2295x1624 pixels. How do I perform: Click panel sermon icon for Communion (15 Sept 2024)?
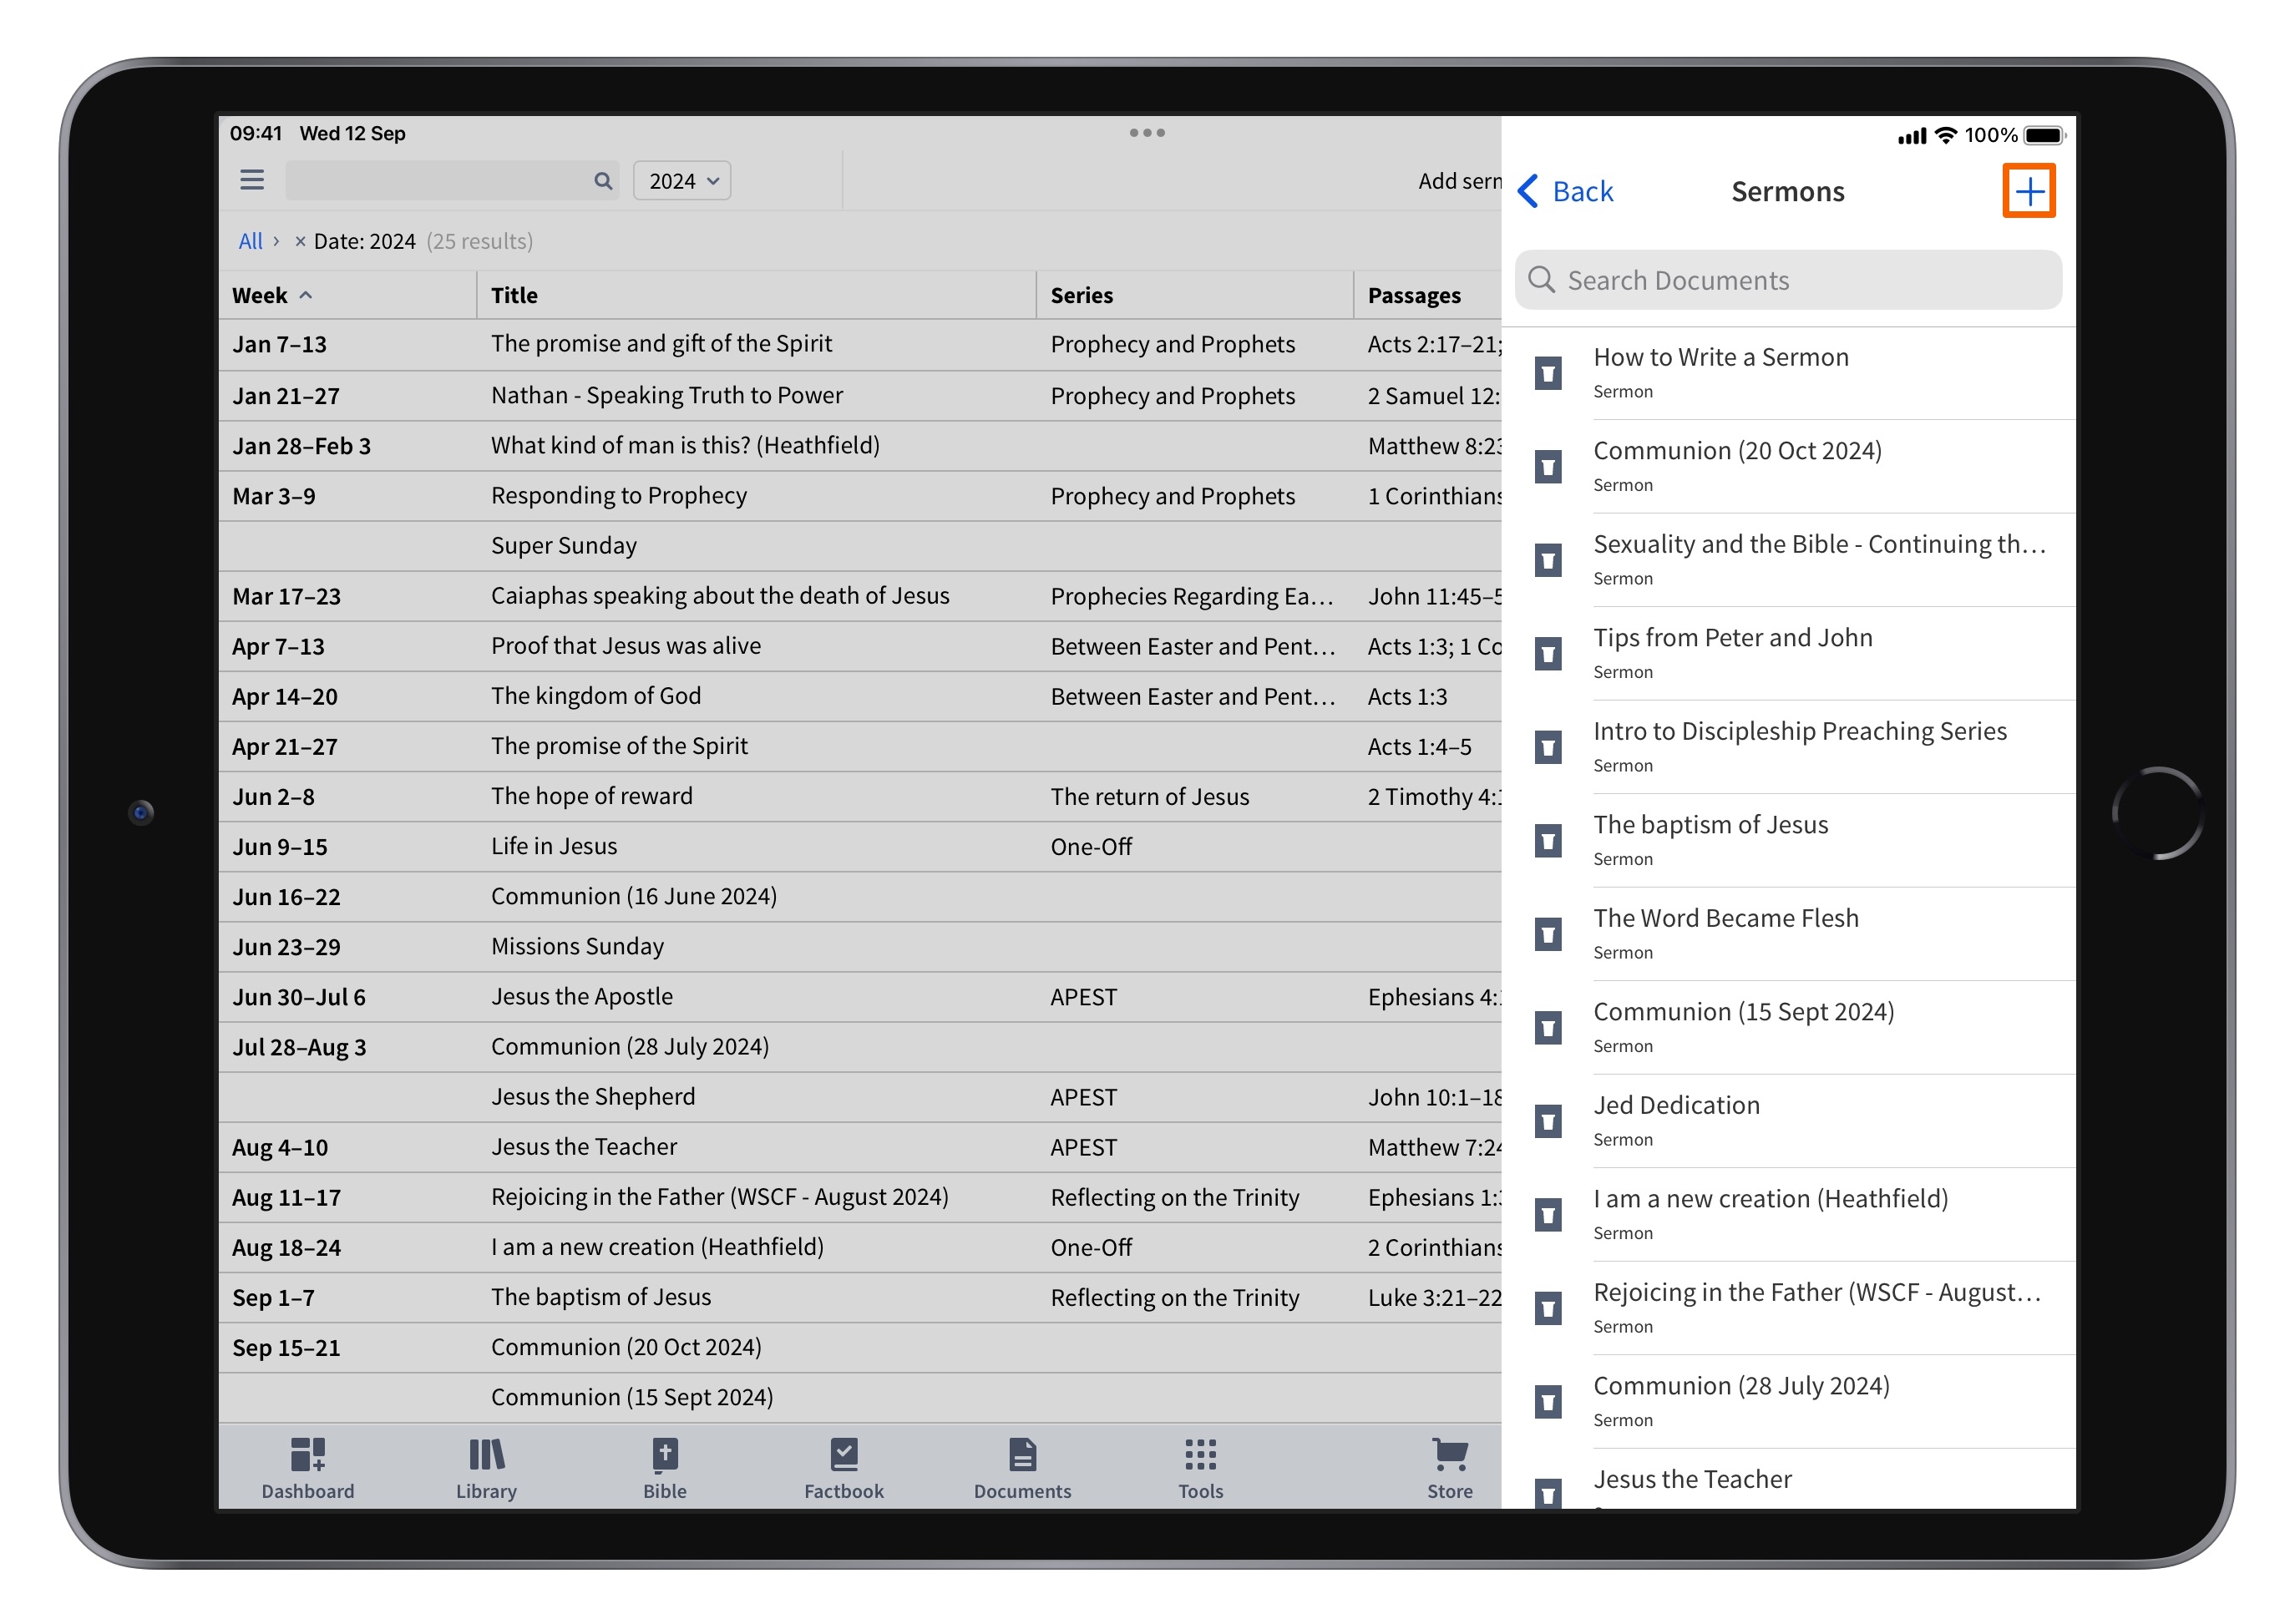1548,1028
